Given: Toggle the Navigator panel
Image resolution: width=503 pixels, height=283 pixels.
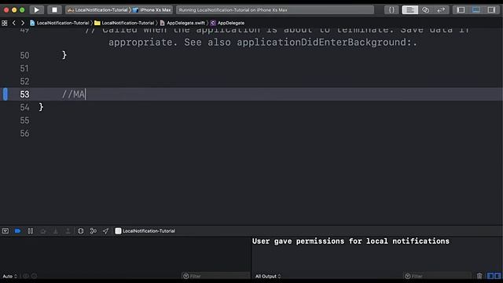Looking at the screenshot, I should click(461, 10).
